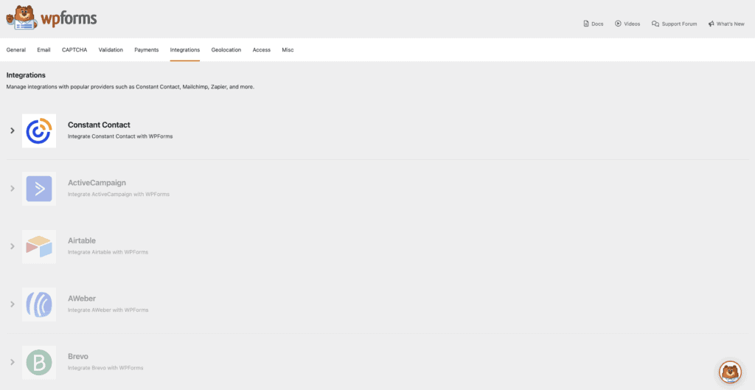
Task: Switch to the Email tab
Action: (44, 49)
